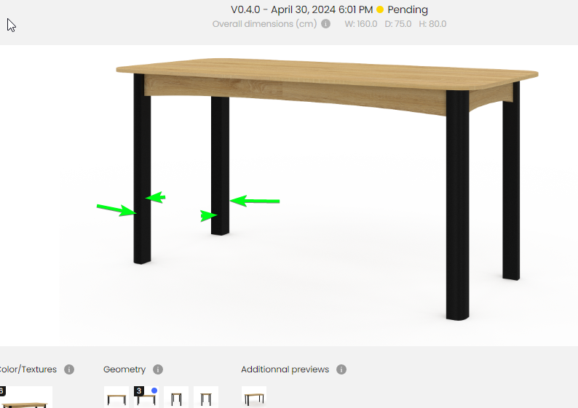Click the Geometry info icon
Viewport: 578px width, 408px height.
click(x=158, y=369)
